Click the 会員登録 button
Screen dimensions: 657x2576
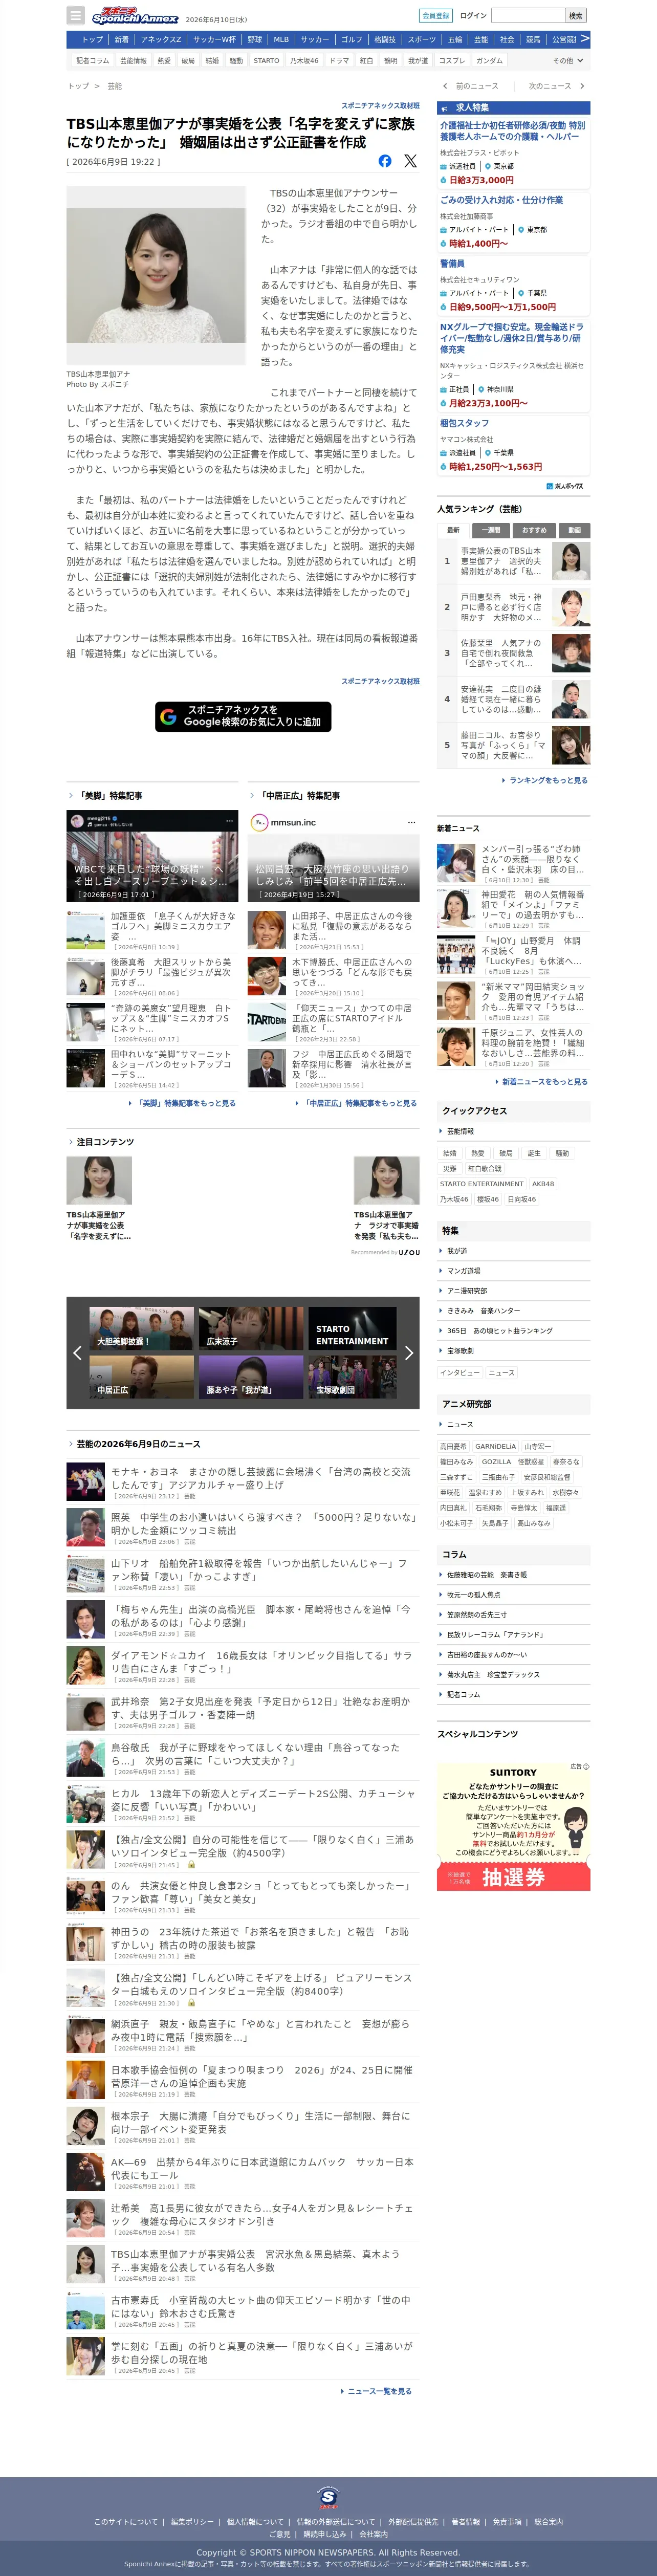[435, 16]
